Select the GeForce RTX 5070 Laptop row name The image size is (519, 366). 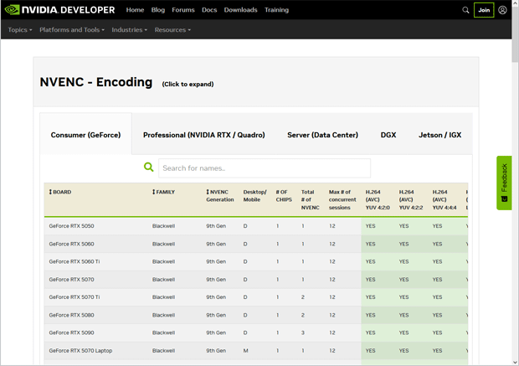[80, 350]
